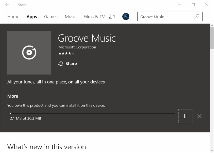The width and height of the screenshot is (214, 153).
Task: Click the 'All your tunes' tagline
Action: [x=56, y=82]
